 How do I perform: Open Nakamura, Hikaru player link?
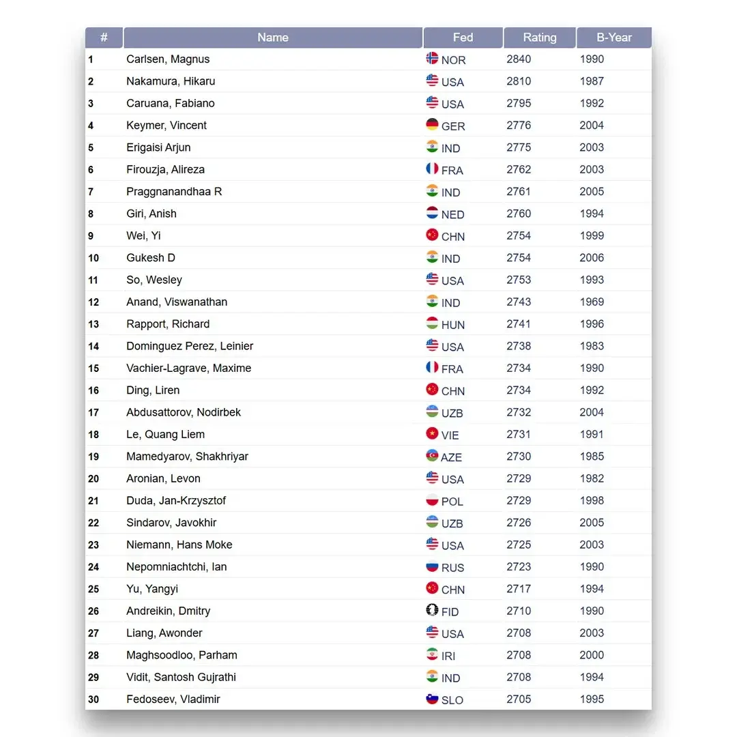pyautogui.click(x=171, y=81)
